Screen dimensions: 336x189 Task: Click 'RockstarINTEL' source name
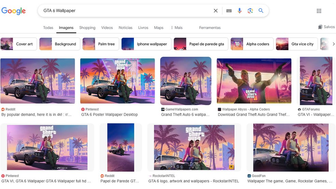point(164,176)
